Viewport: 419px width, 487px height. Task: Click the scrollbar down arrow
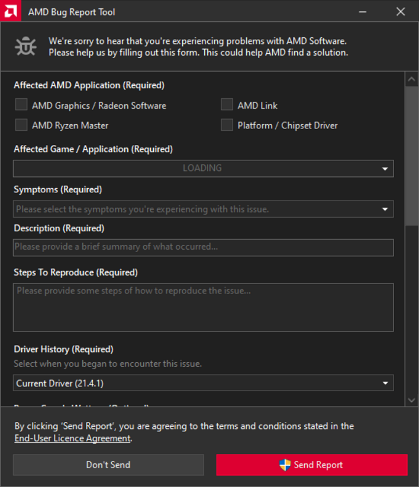(x=411, y=401)
